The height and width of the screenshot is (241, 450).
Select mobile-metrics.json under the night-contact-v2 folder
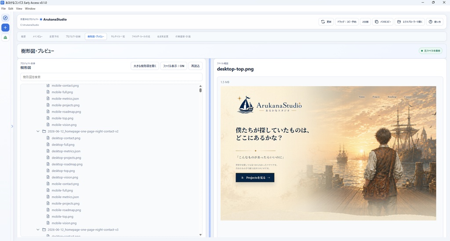(65, 197)
